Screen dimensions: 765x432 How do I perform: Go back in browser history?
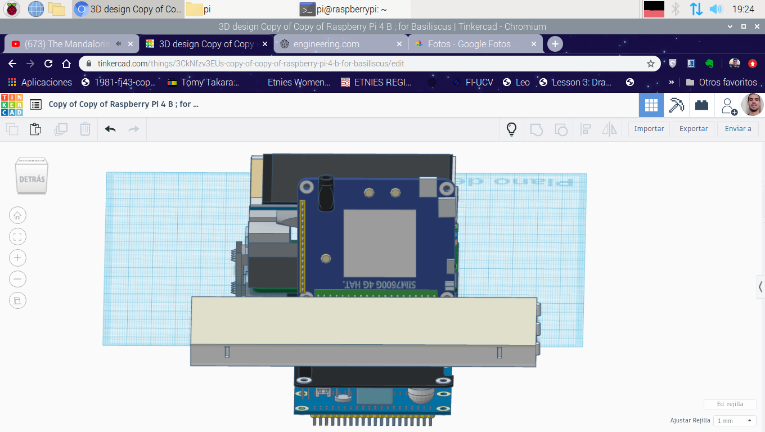[12, 64]
